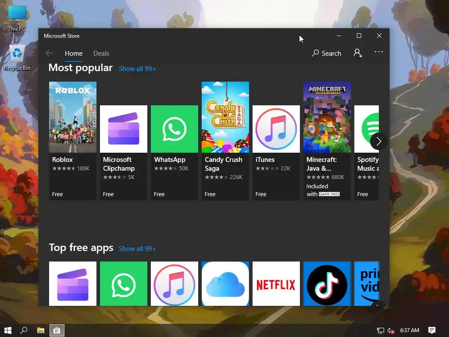Click the Roblox 188K rating
The image size is (449, 337).
click(71, 168)
